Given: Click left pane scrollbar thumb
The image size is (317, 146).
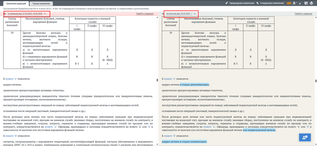Looking at the screenshot, I should point(157,80).
